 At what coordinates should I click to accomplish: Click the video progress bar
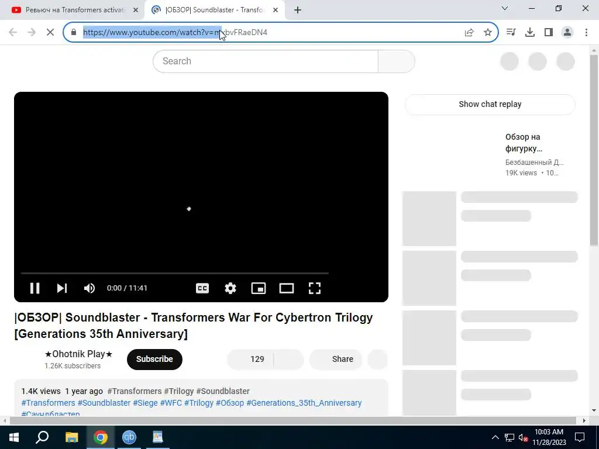[174, 274]
